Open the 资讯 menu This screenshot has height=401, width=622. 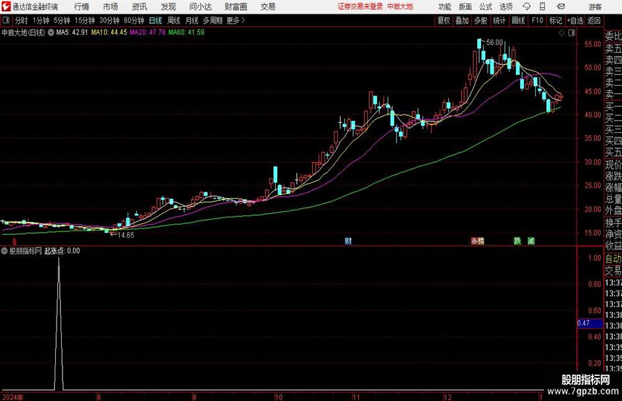pos(140,7)
